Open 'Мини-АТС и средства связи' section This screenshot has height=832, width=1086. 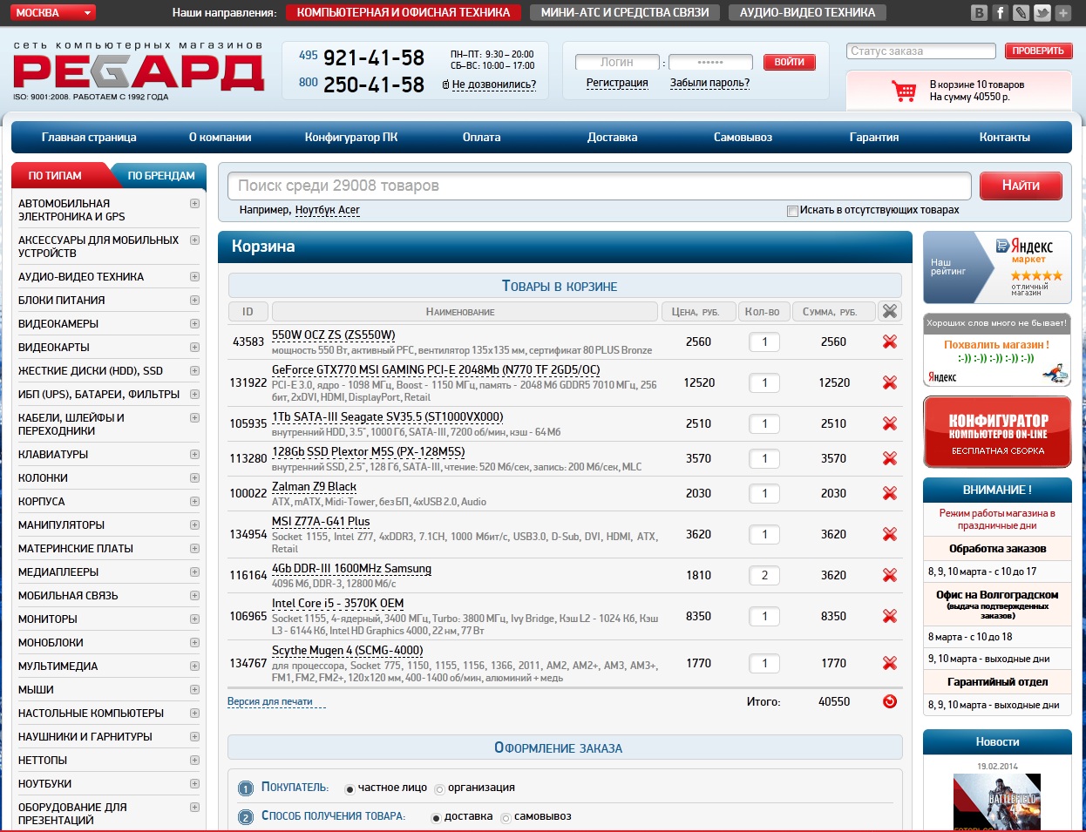coord(624,12)
